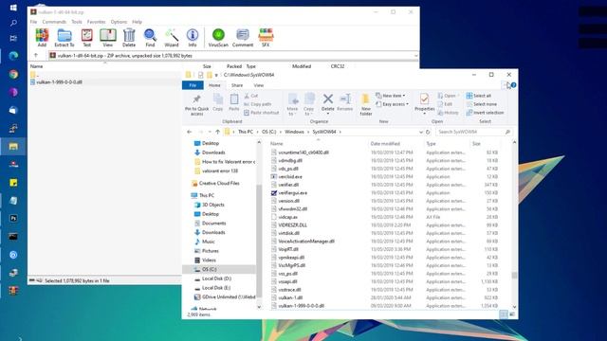This screenshot has height=341, width=607.
Task: Open Microsoft Edge from taskbar
Action: point(13,56)
